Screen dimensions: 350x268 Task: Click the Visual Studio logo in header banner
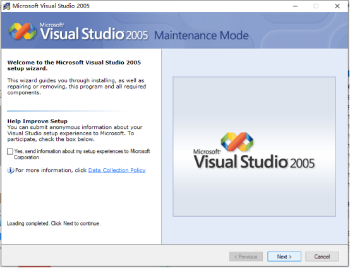point(22,31)
